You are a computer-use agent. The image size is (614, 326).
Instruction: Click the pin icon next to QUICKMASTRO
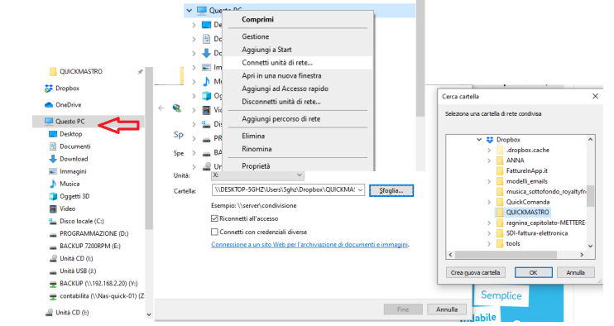140,72
